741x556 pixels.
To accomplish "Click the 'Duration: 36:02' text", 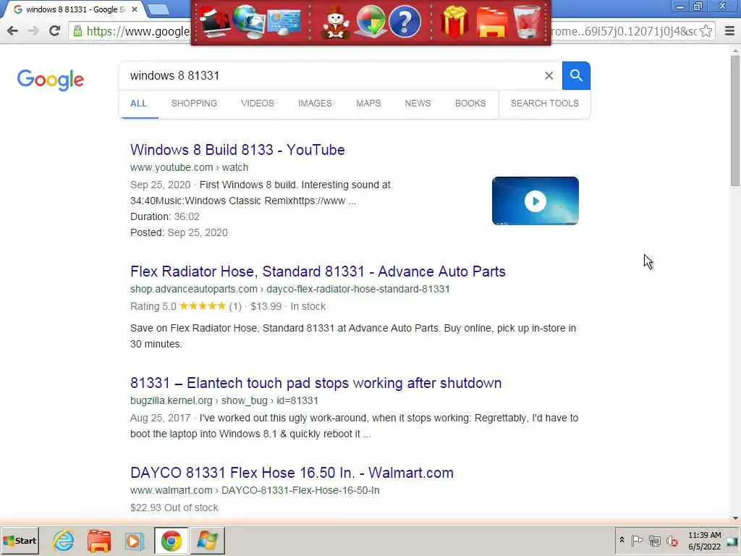I will [x=165, y=216].
